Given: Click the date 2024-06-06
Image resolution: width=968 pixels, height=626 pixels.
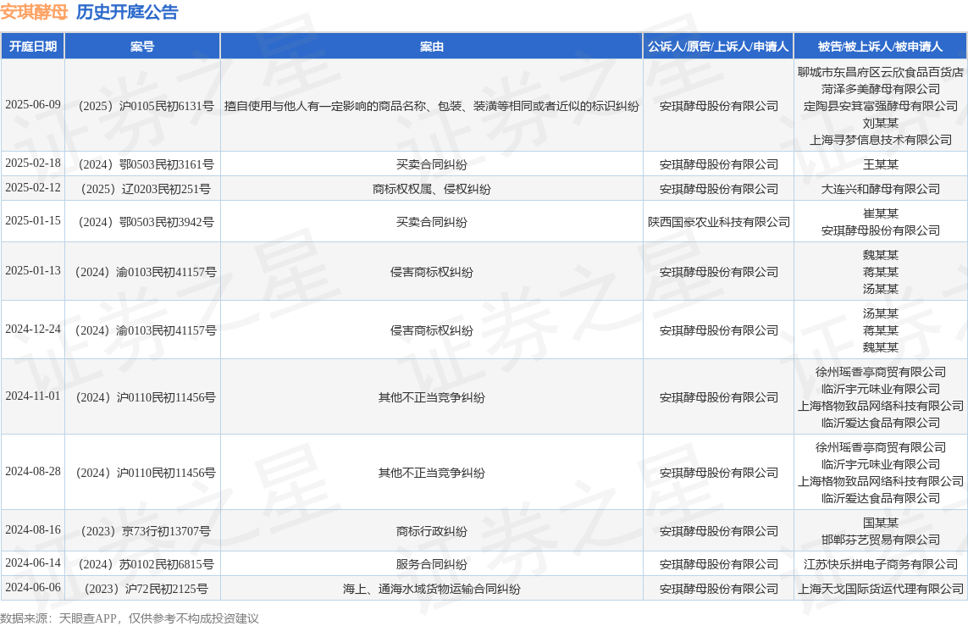Looking at the screenshot, I should coord(33,587).
